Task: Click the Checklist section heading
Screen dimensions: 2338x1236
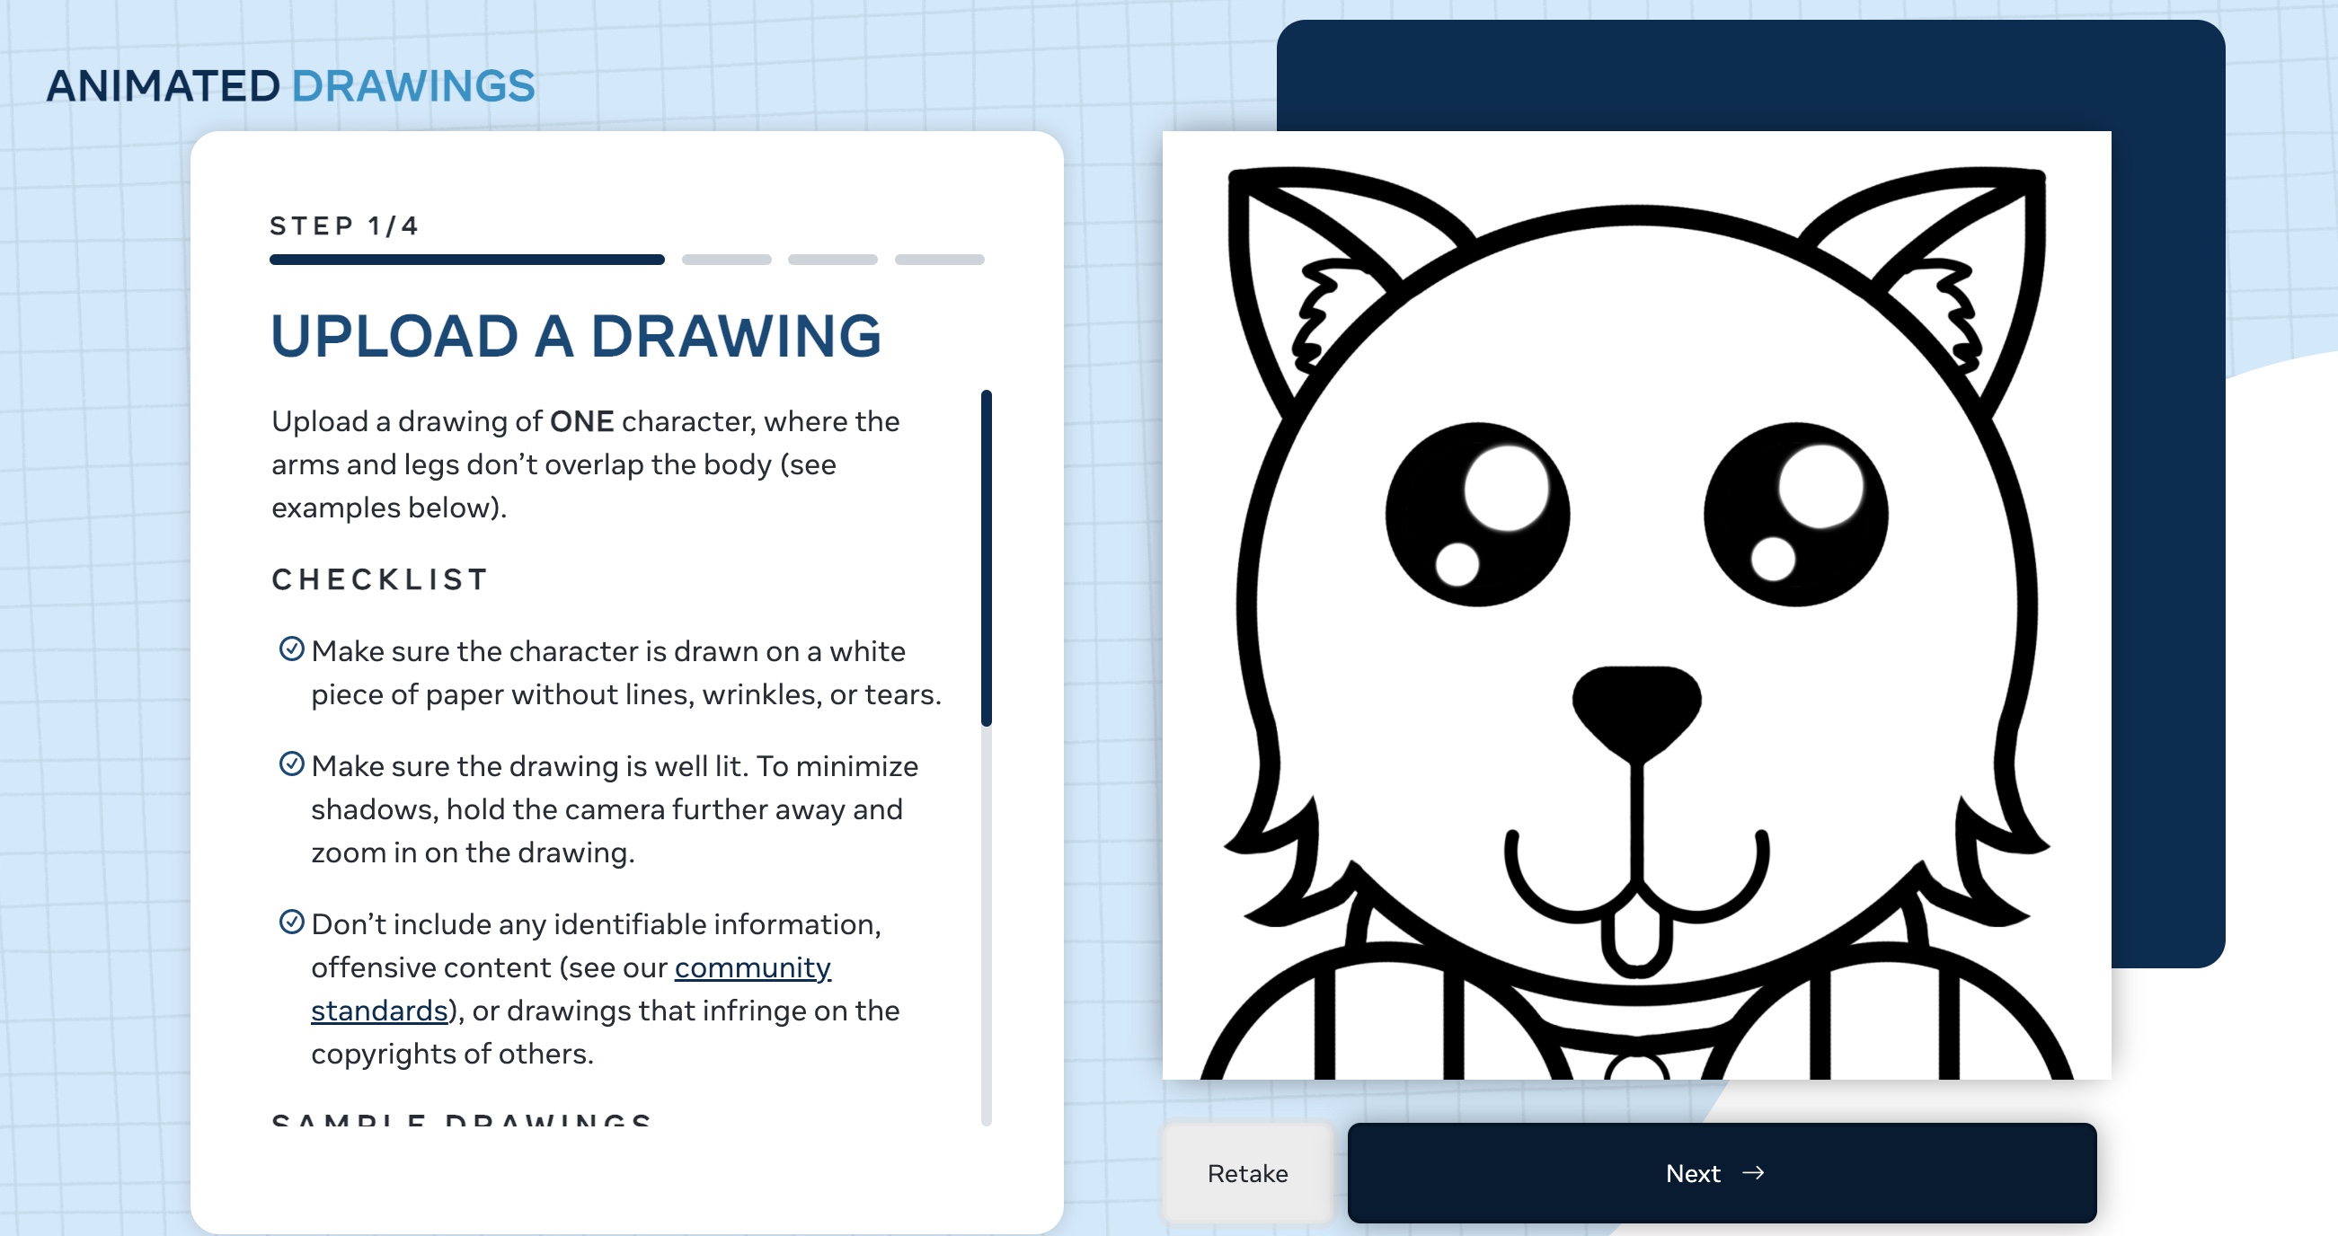Action: tap(380, 579)
